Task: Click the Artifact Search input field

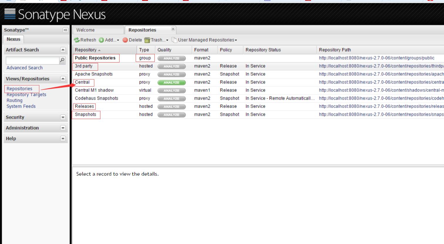Action: pos(33,60)
